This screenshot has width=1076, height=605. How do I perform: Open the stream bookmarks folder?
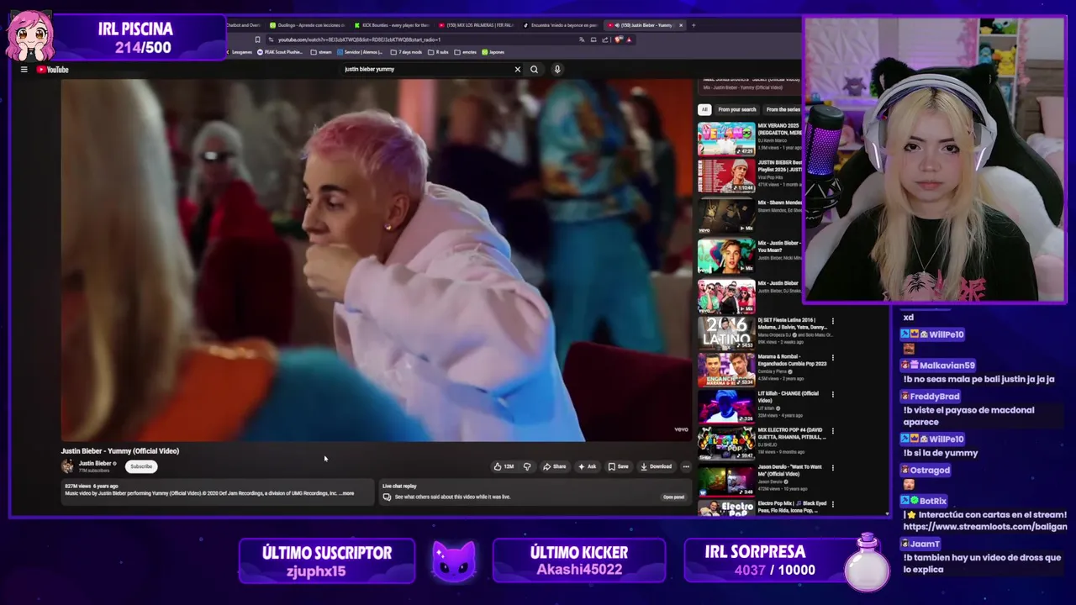pyautogui.click(x=321, y=52)
